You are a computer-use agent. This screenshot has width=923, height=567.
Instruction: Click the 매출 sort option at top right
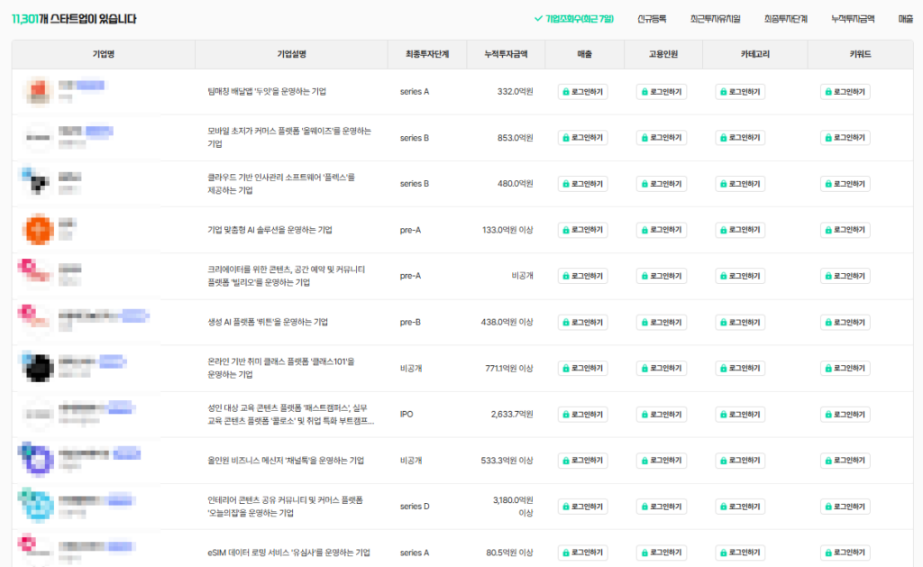(905, 18)
